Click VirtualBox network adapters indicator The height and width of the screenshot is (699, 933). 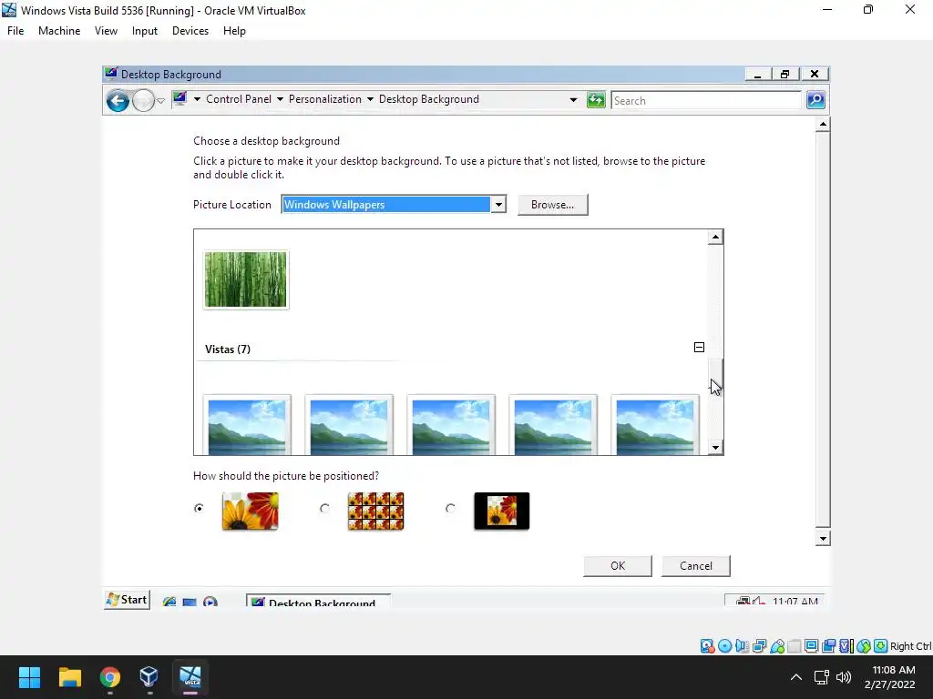coord(759,646)
